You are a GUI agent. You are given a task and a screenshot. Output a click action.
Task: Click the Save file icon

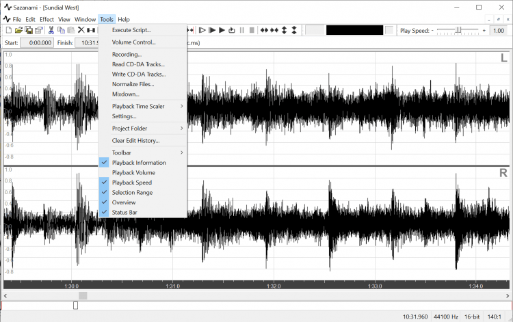pyautogui.click(x=29, y=30)
